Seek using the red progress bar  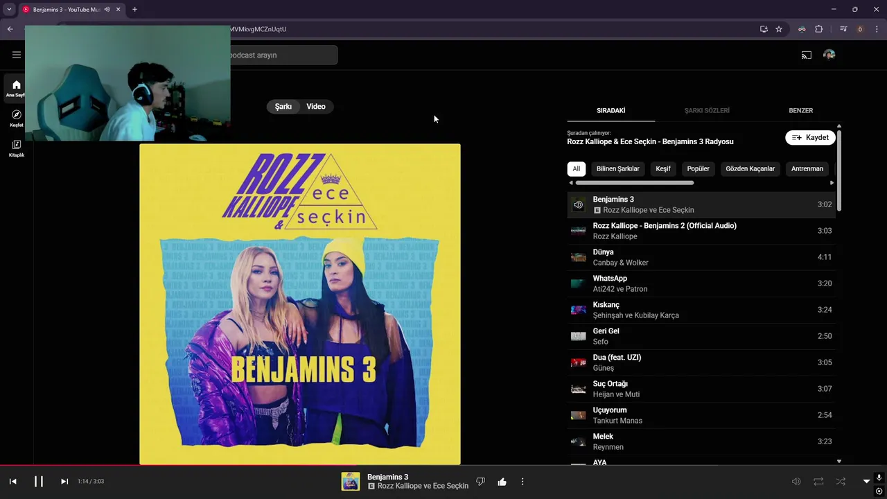coord(443,465)
